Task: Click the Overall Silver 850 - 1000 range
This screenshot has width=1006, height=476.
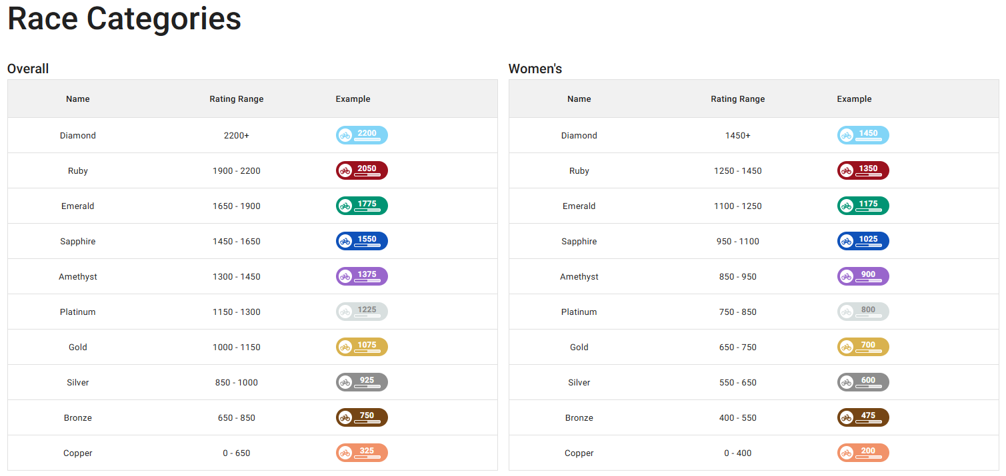Action: (237, 383)
